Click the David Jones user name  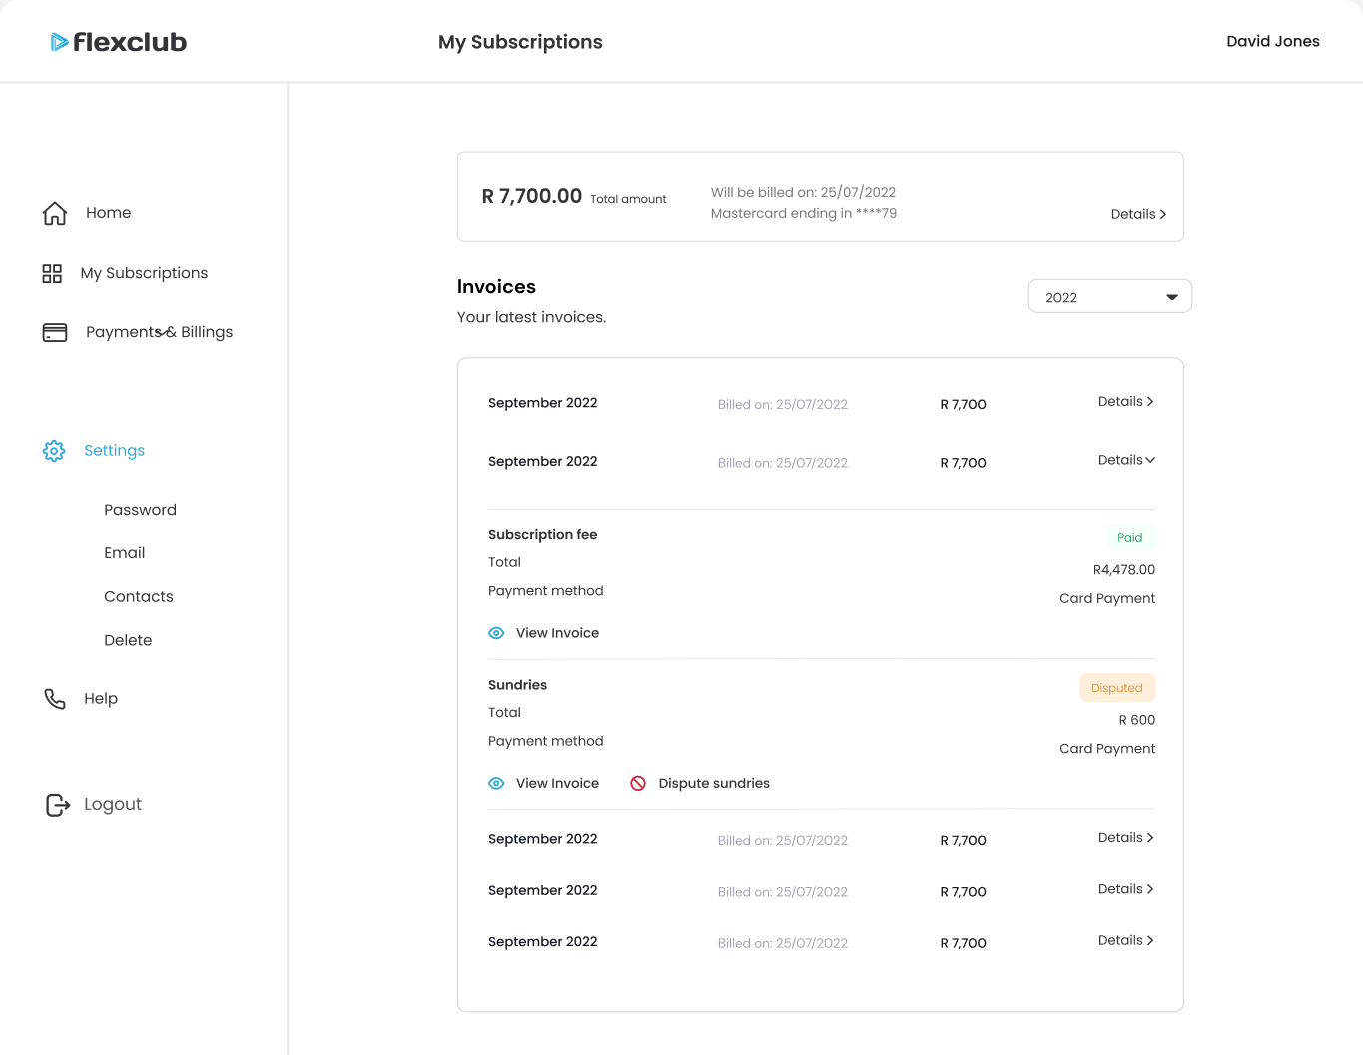pos(1272,41)
